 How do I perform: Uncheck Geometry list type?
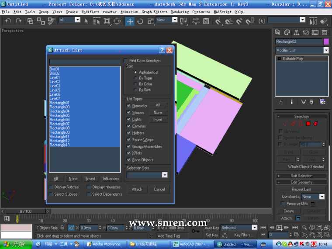click(128, 105)
